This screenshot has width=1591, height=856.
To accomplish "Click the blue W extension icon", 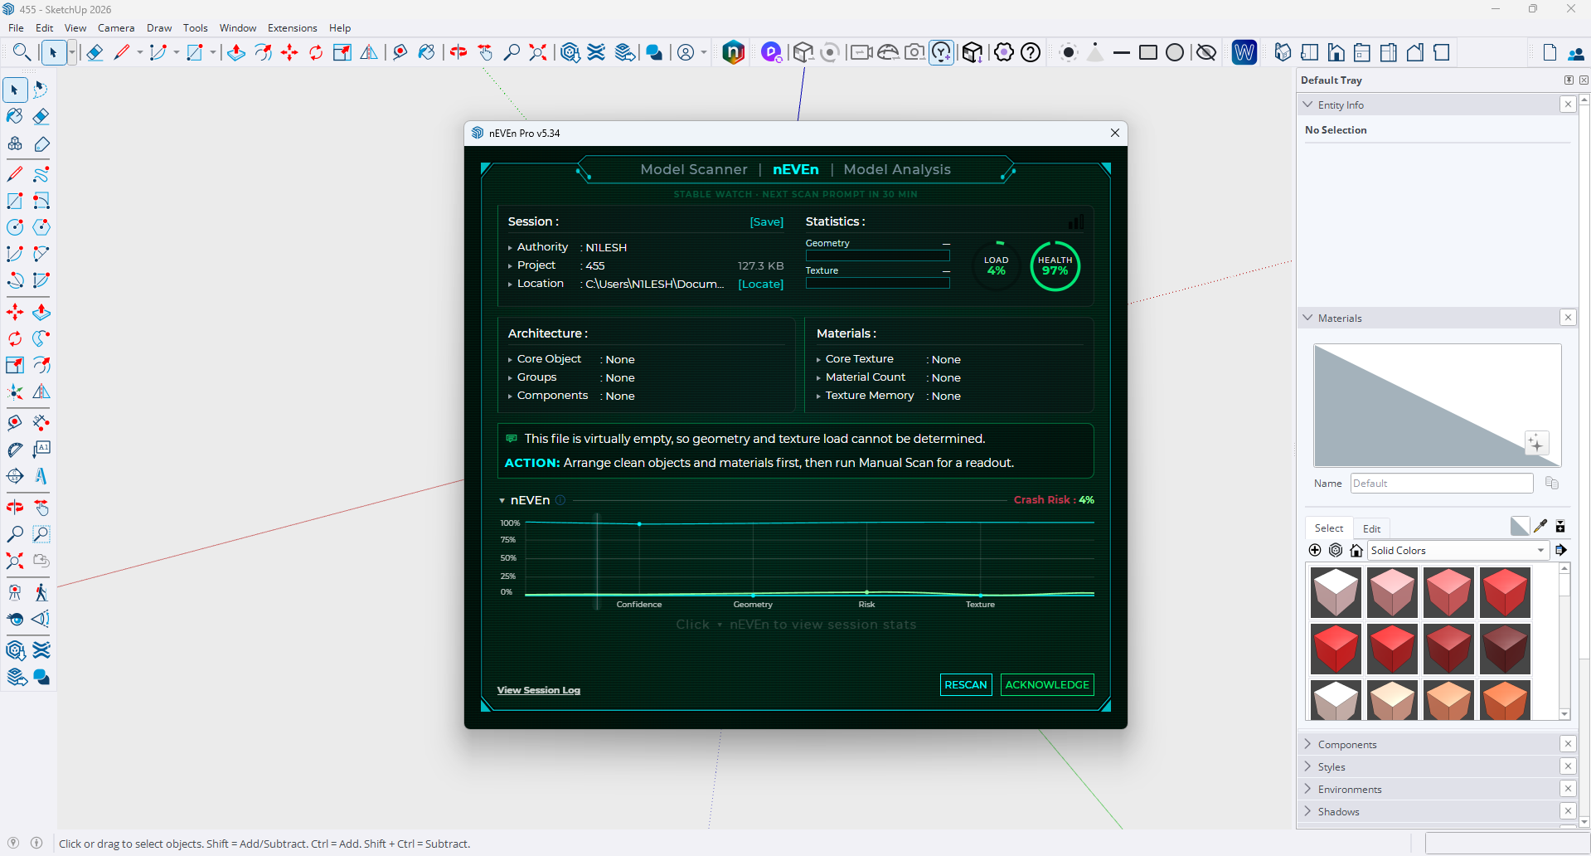I will (x=1244, y=53).
